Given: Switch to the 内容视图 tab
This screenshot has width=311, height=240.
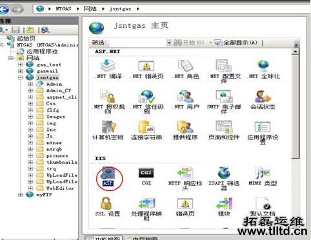Looking at the screenshot, I should tap(142, 238).
